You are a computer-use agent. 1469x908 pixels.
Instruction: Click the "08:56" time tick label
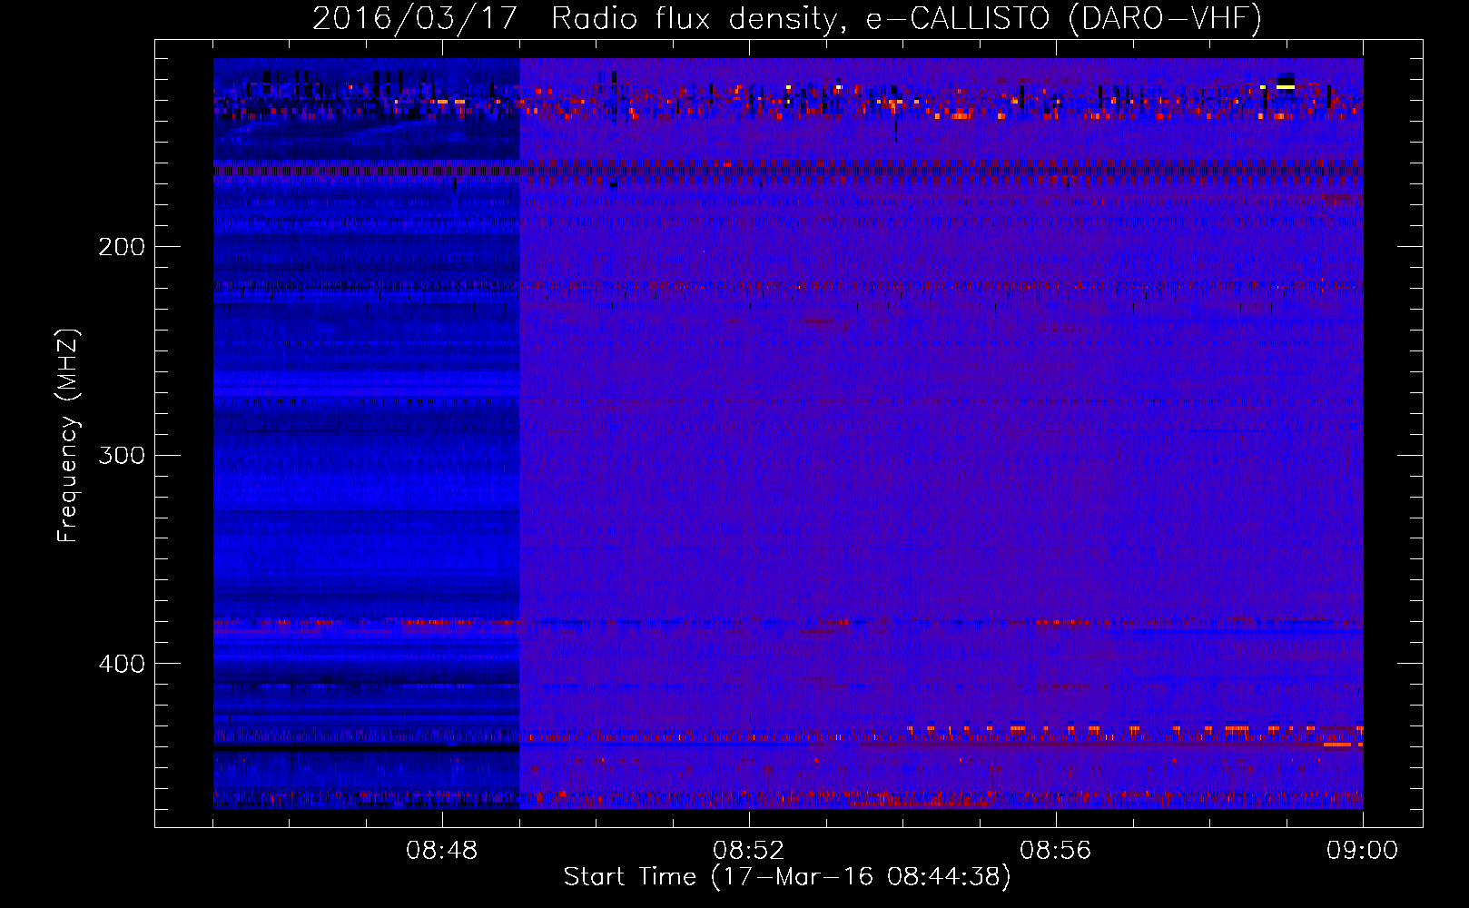pos(1056,851)
